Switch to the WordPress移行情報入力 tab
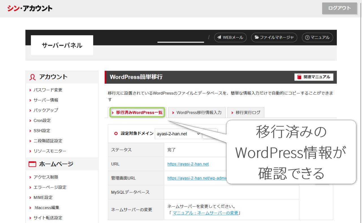The width and height of the screenshot is (362, 223). point(197,112)
